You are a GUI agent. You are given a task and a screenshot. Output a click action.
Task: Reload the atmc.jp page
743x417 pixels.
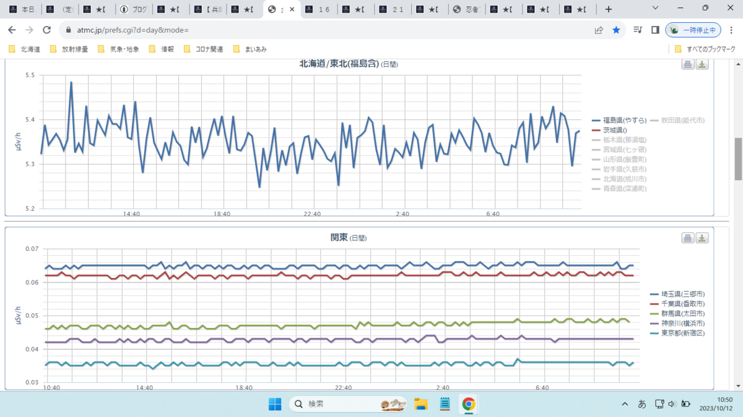(46, 30)
